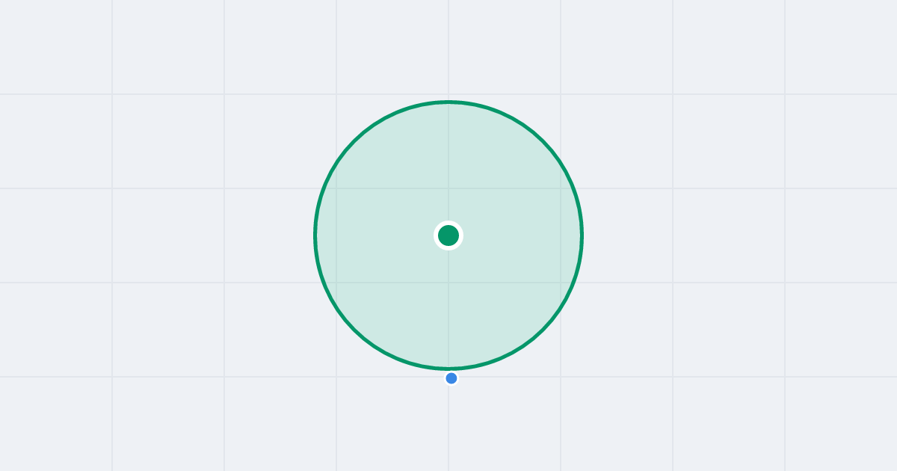Screen dimensions: 897x471
Task: Click the small blue handle below the circle
Action: (x=451, y=378)
